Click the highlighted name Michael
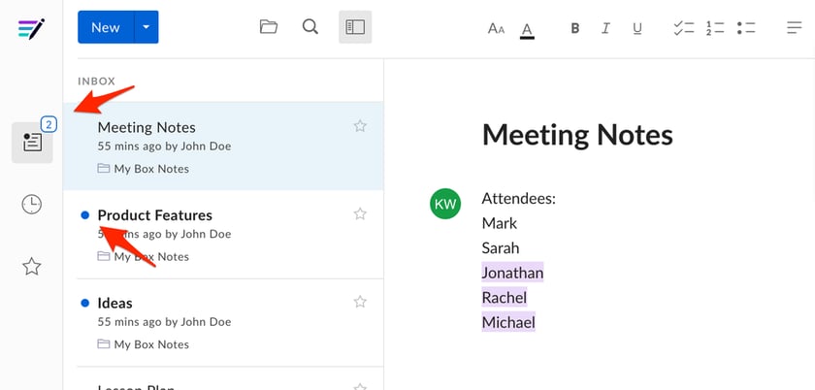 [x=508, y=322]
